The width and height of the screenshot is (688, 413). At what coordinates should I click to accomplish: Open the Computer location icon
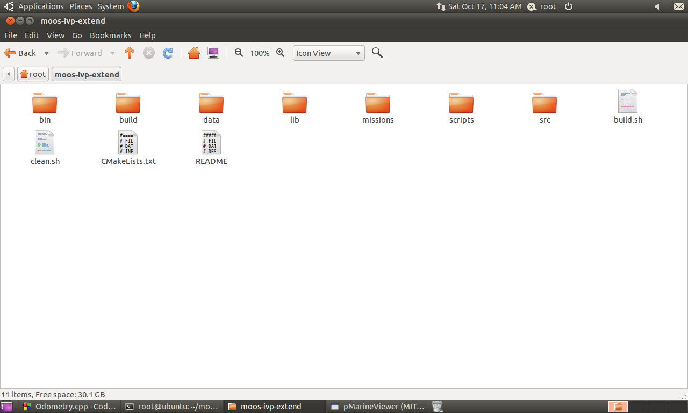[x=213, y=53]
